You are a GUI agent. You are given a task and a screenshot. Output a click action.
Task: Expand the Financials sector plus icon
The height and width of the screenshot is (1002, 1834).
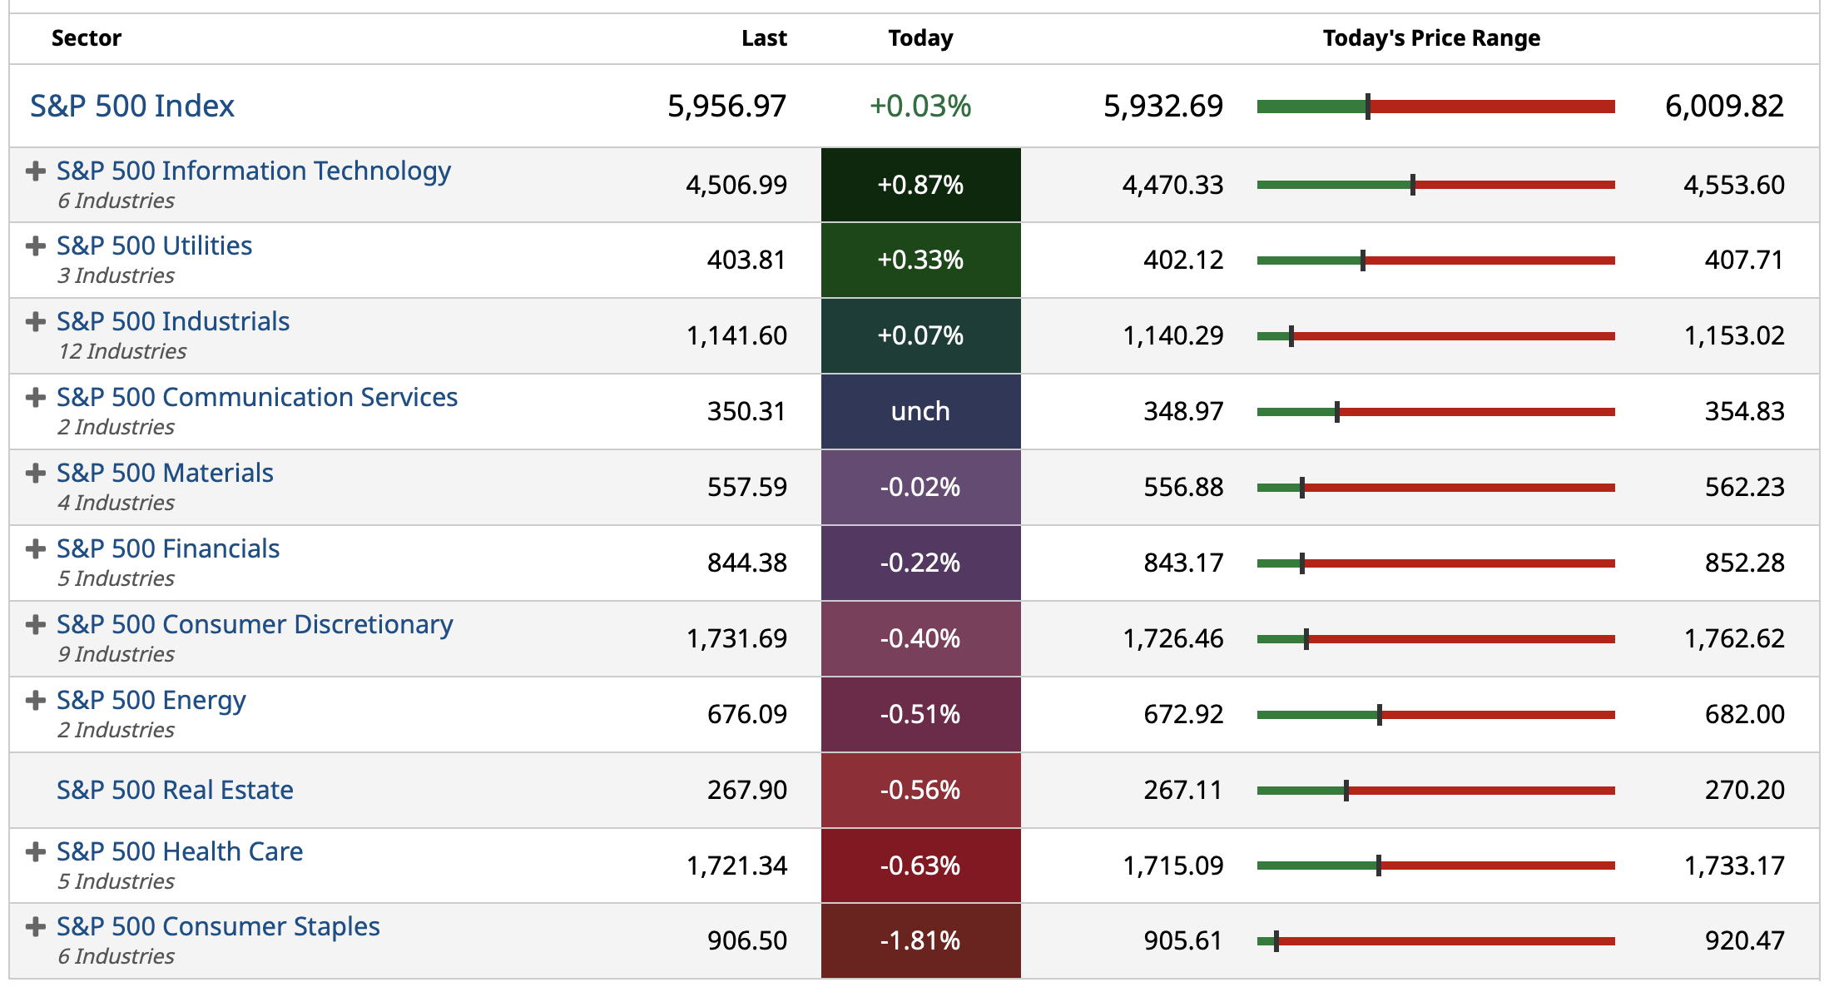(x=35, y=549)
